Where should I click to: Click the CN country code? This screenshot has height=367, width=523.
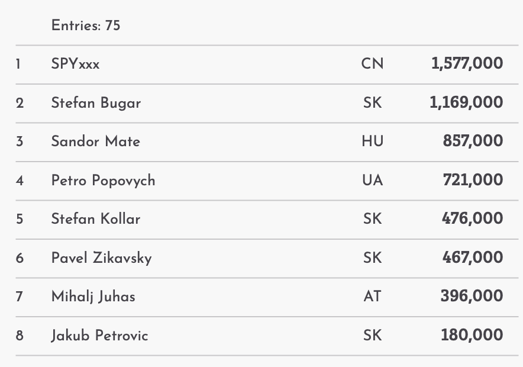[372, 64]
